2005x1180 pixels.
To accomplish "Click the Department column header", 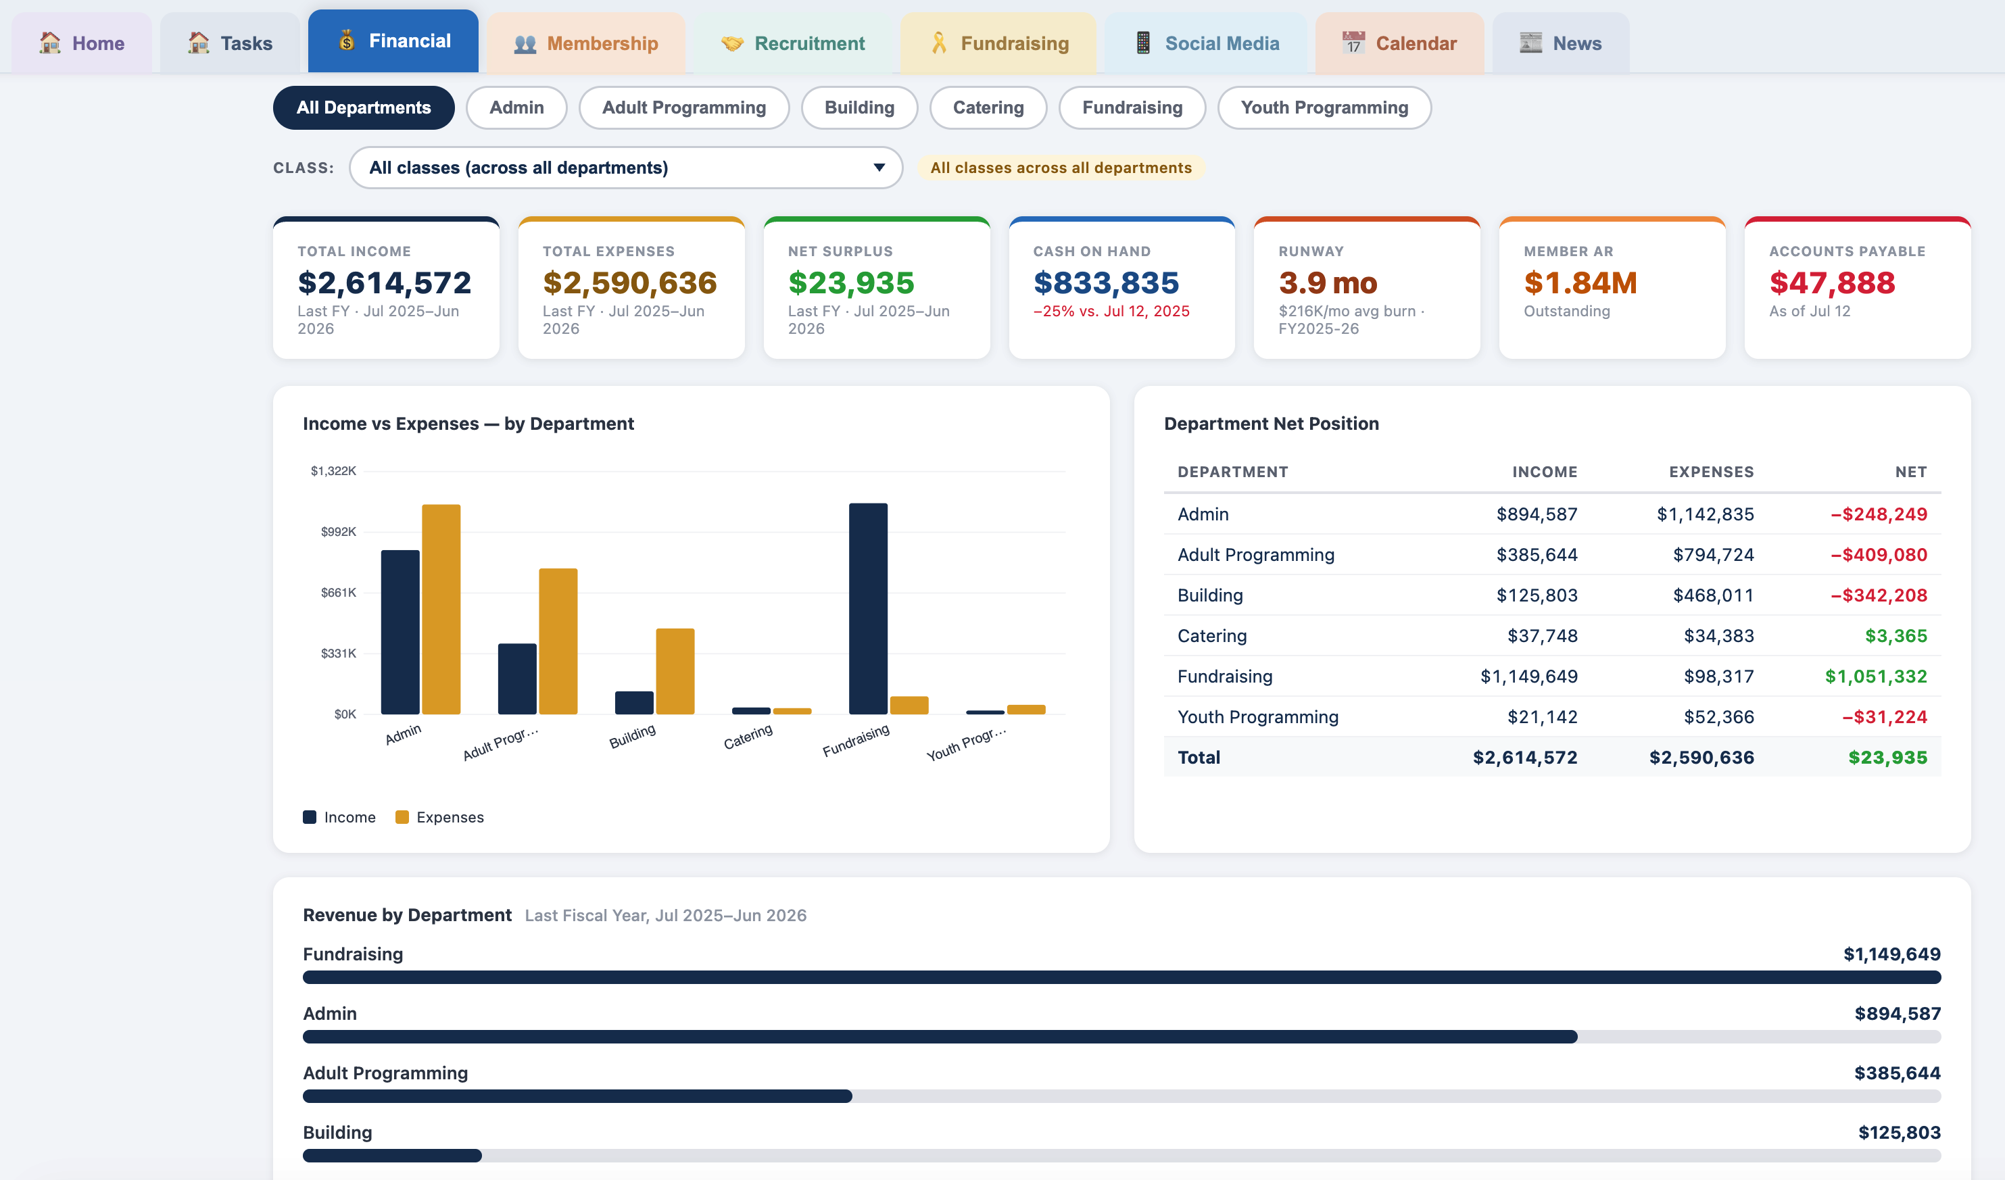I will tap(1232, 472).
